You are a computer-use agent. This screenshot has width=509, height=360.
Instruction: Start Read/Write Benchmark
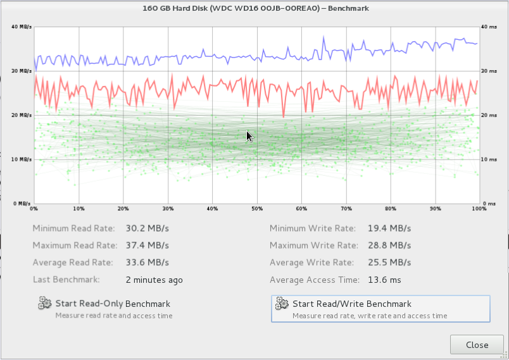click(380, 309)
